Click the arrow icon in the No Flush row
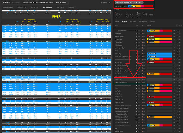183x133 pixels. (x=174, y=91)
